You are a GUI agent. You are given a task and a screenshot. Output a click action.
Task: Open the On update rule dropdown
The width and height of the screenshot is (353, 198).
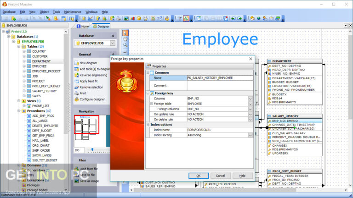point(251,114)
